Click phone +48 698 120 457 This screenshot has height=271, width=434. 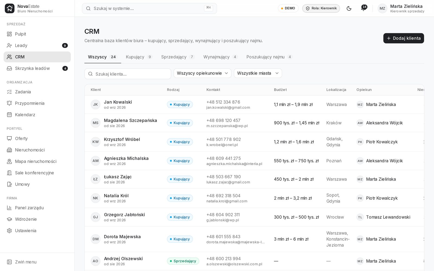point(223,120)
